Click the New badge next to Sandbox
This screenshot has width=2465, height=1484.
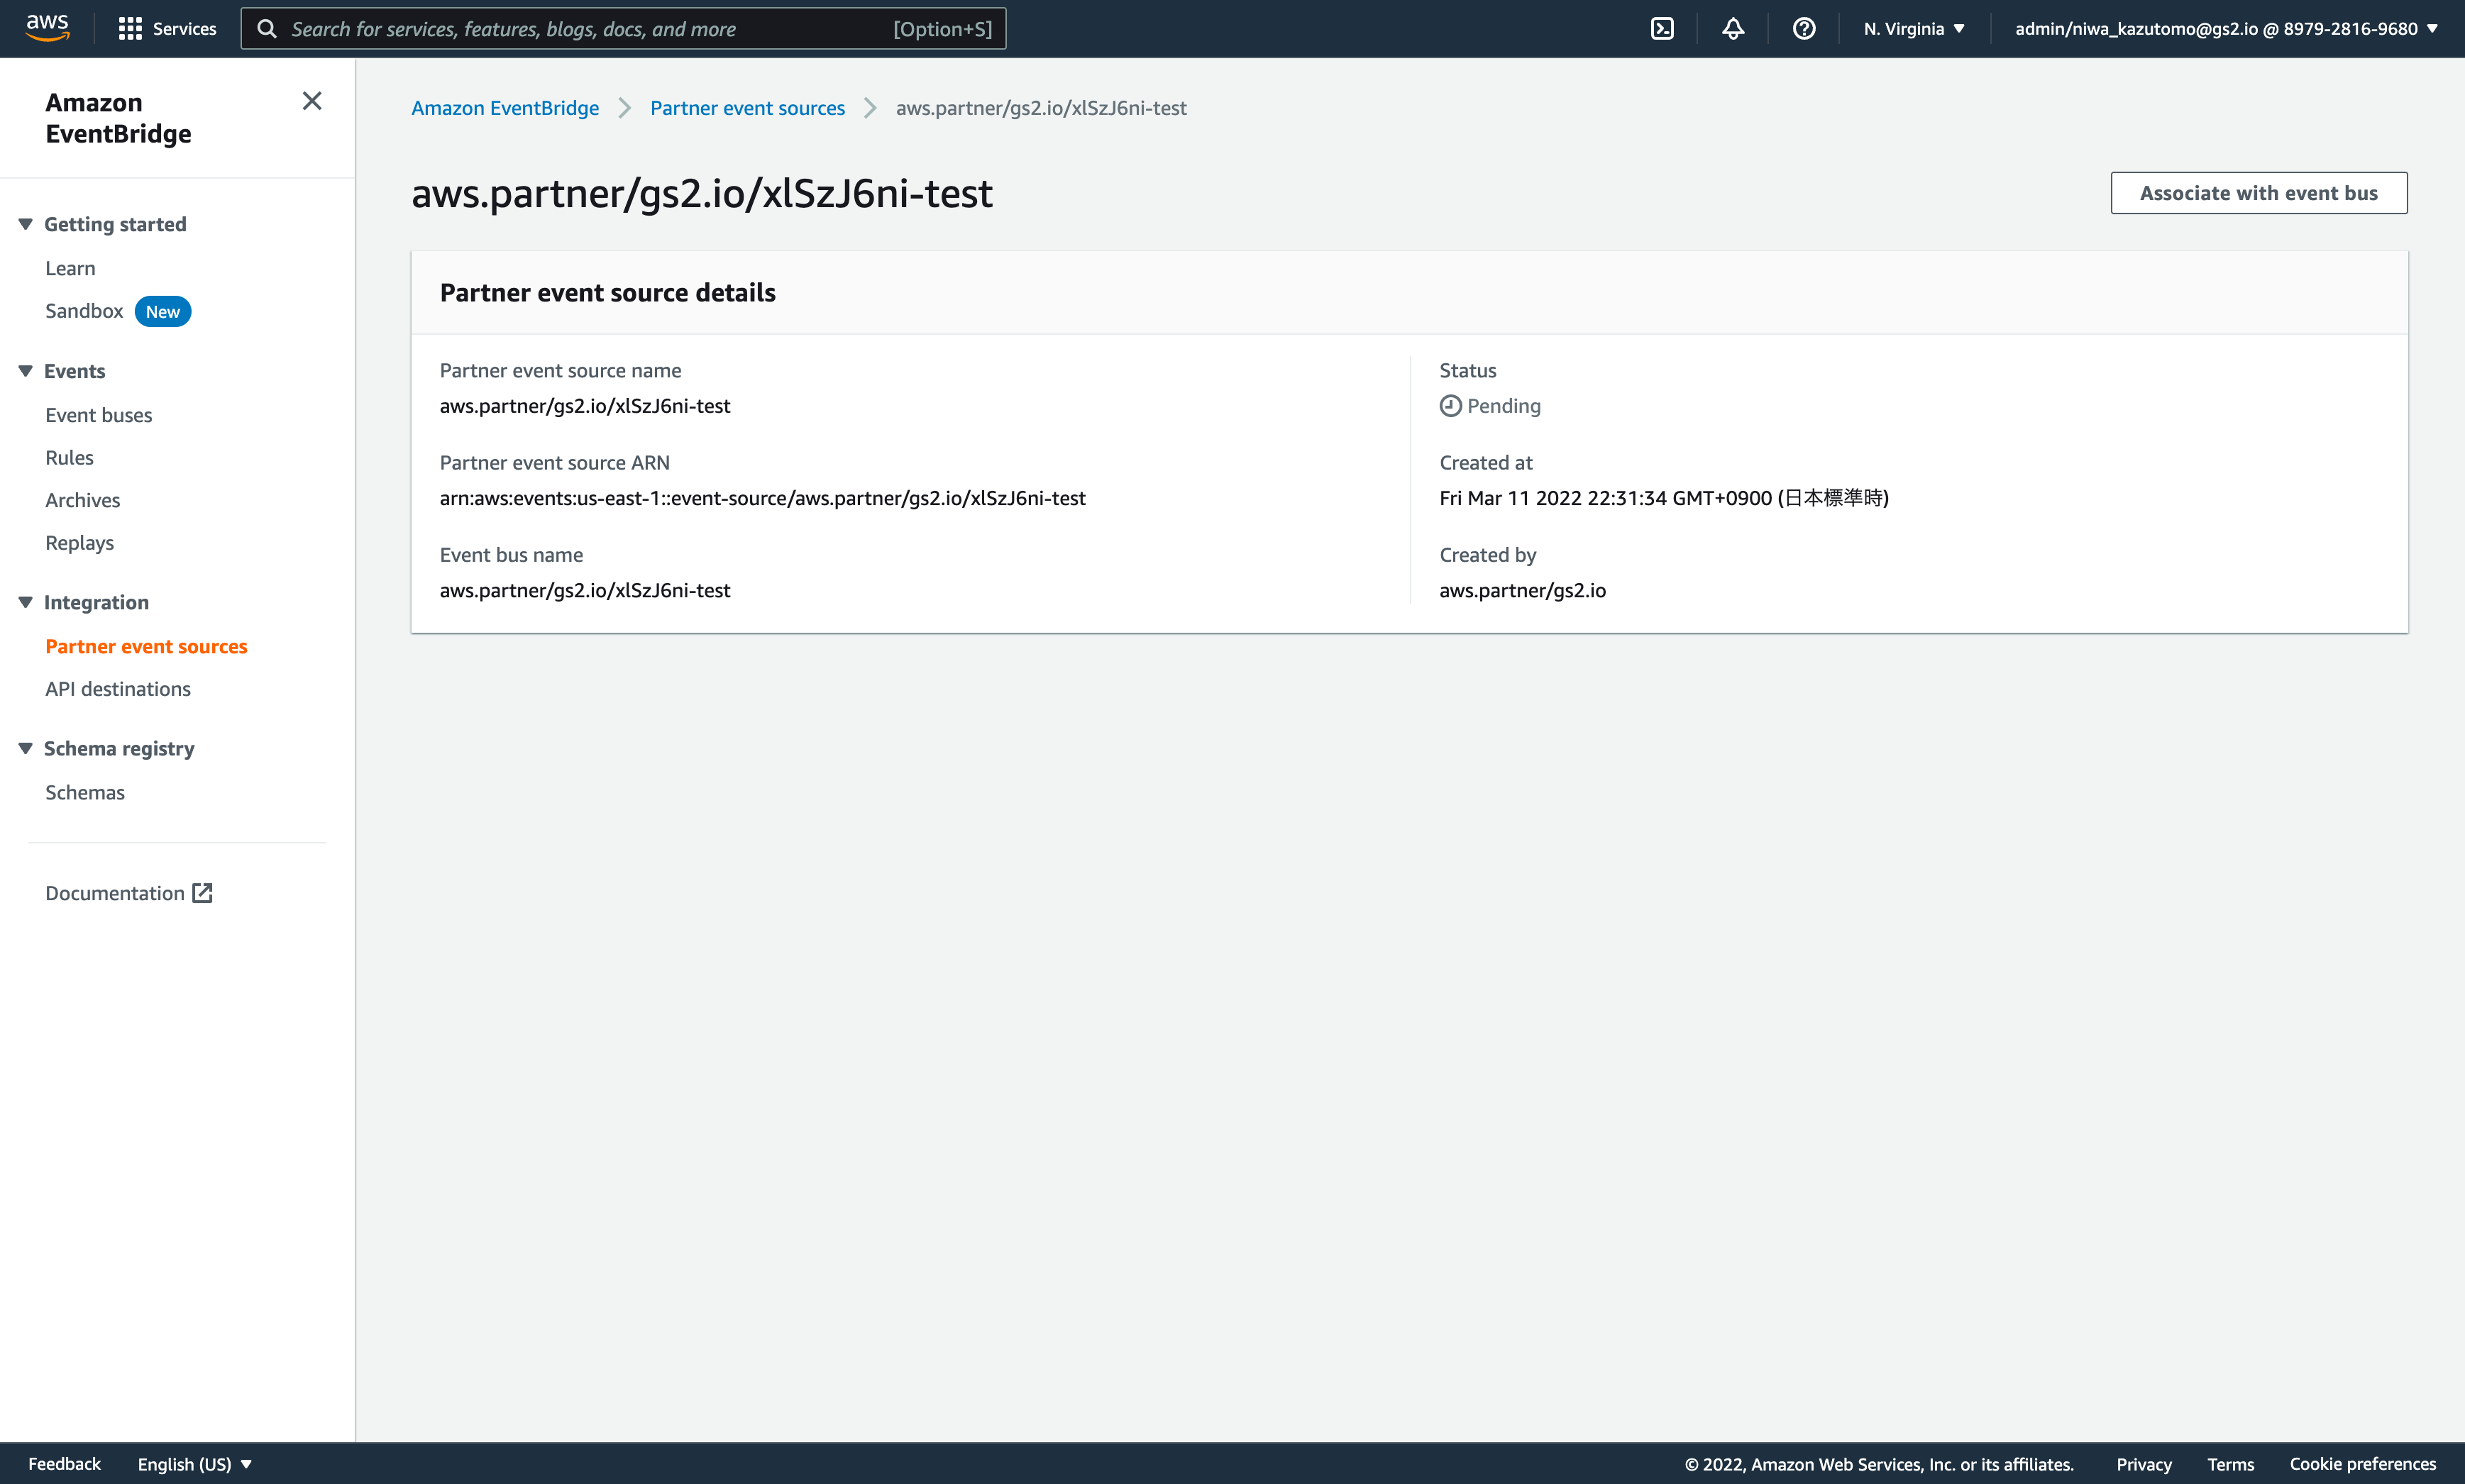(163, 311)
